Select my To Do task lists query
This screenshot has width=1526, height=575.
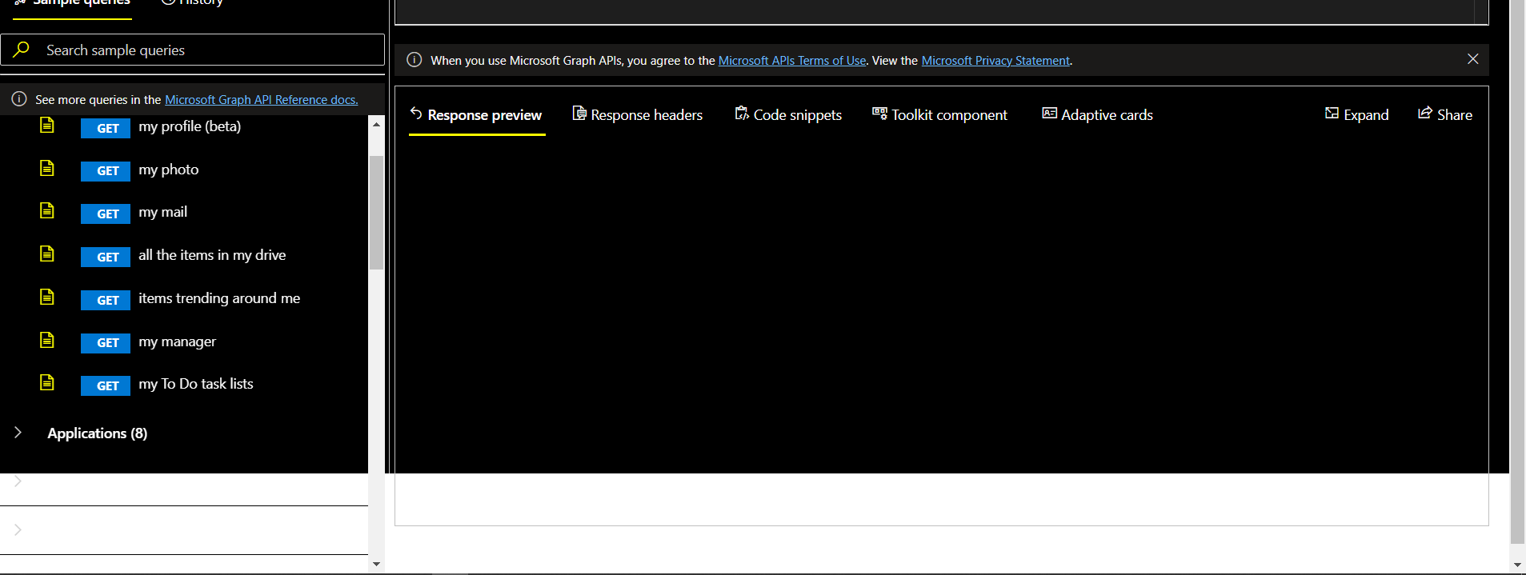pyautogui.click(x=195, y=384)
